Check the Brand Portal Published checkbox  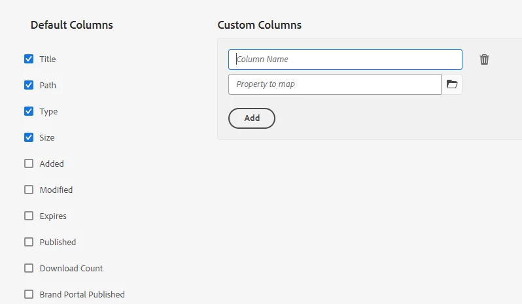(x=29, y=294)
